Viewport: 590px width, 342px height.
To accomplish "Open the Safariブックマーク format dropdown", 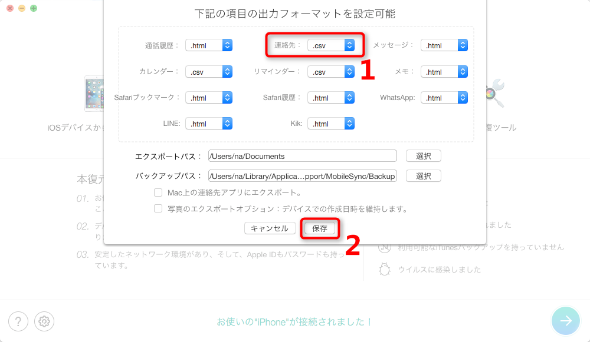I will [209, 98].
